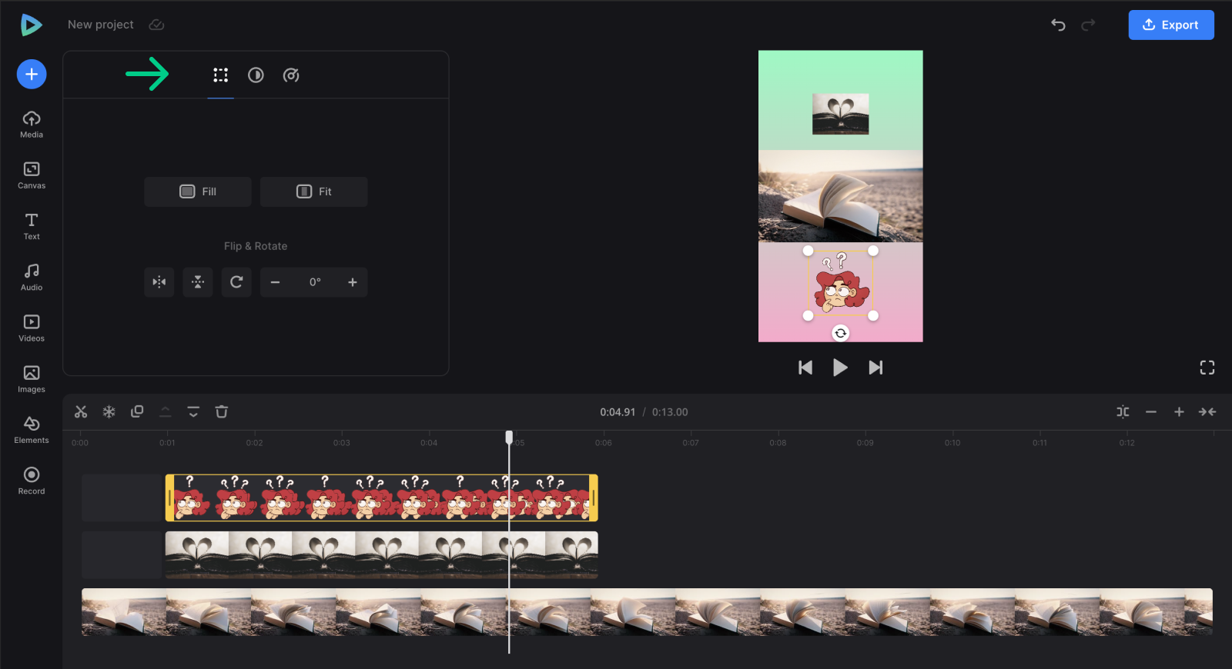Viewport: 1232px width, 669px height.
Task: Click the heart book image in preview
Action: coord(841,114)
